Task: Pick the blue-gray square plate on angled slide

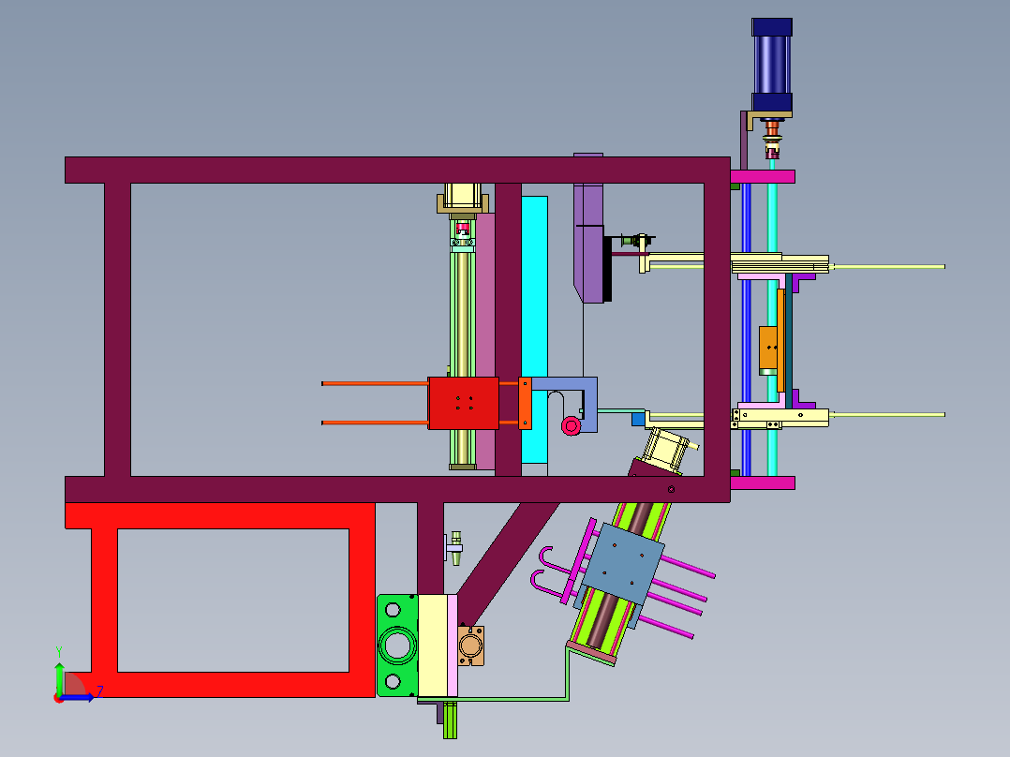Action: click(622, 564)
